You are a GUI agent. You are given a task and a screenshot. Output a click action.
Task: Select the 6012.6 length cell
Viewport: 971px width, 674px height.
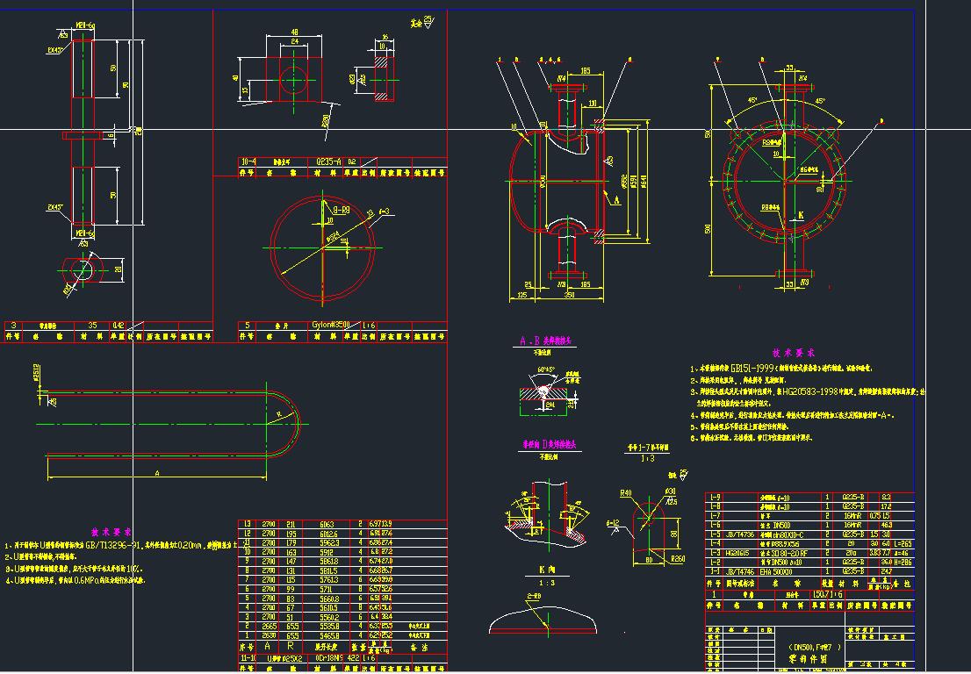click(329, 534)
